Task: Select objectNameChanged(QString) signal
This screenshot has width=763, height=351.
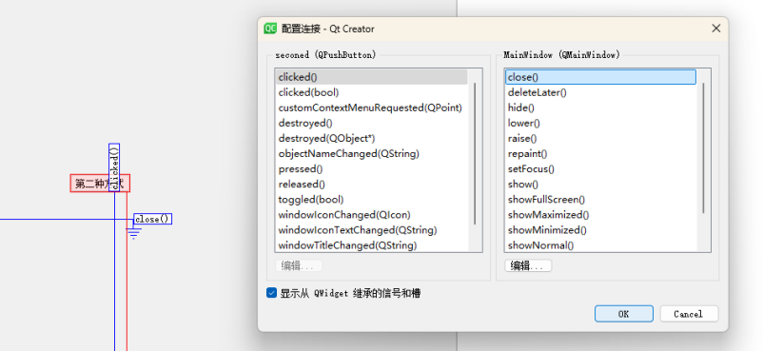Action: tap(372, 154)
